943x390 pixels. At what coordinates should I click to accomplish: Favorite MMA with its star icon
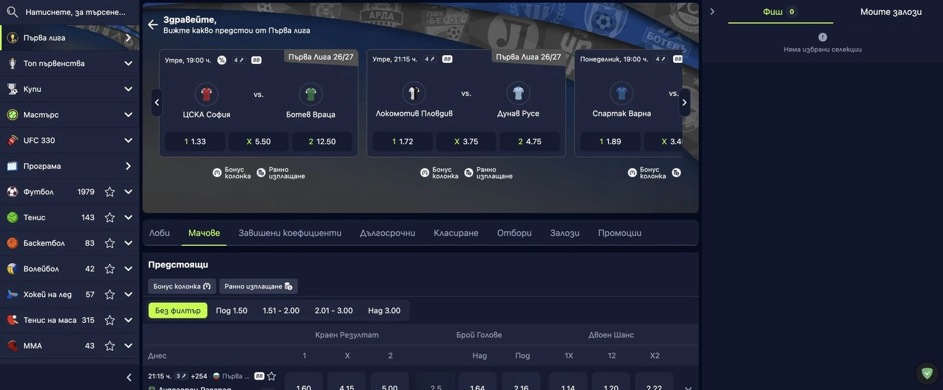pos(110,346)
